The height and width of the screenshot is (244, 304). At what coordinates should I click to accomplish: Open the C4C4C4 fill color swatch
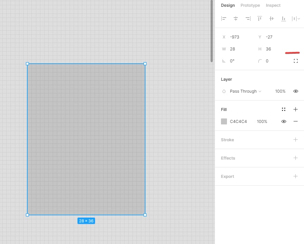pos(224,121)
